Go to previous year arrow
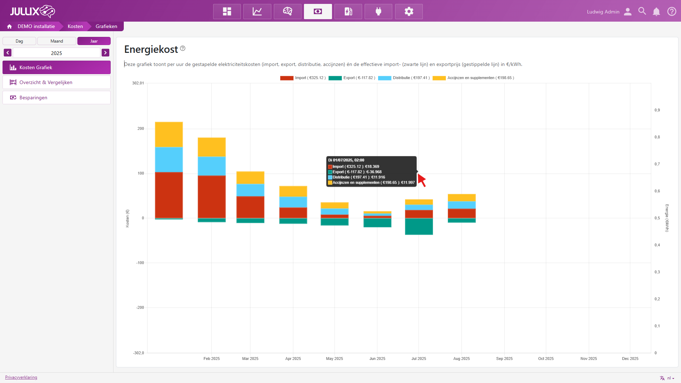The width and height of the screenshot is (681, 383). point(7,53)
